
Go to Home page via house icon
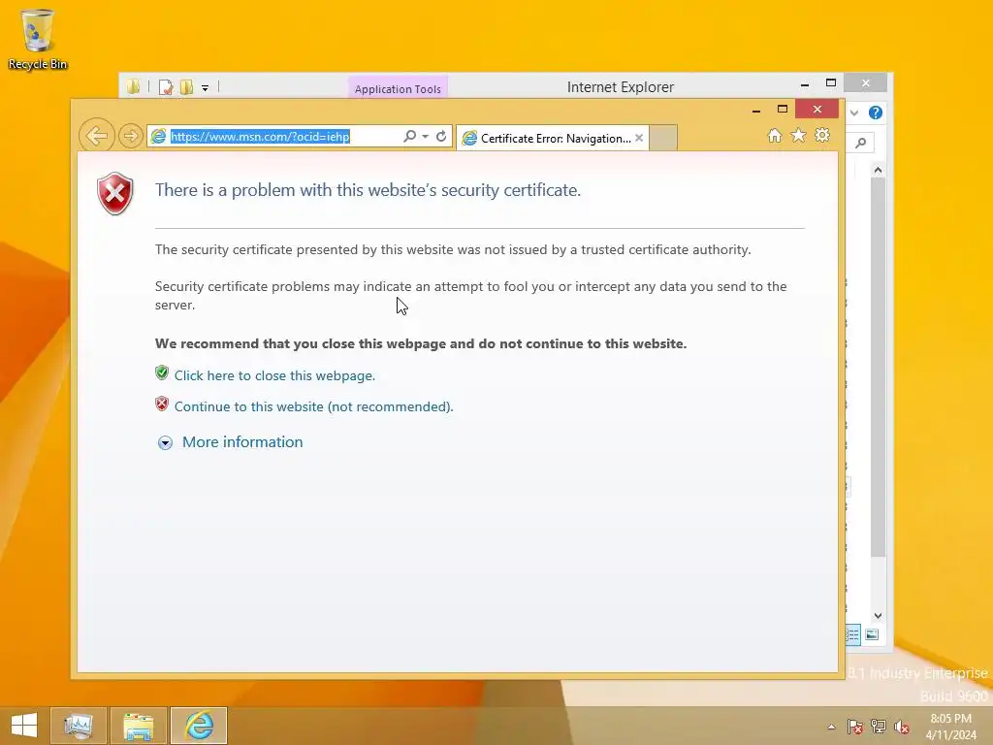coord(775,135)
